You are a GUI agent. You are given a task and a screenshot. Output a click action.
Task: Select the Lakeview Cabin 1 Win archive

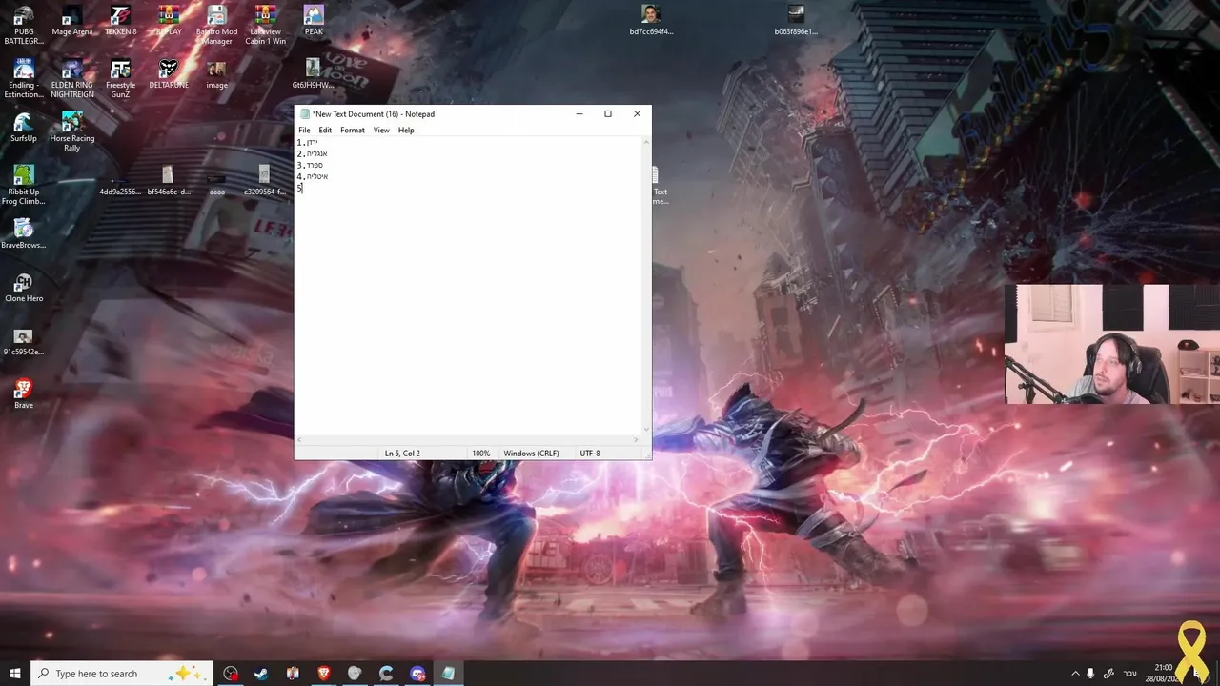(x=265, y=25)
